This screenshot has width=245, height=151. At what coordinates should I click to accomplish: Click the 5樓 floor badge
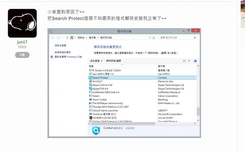pos(22,55)
